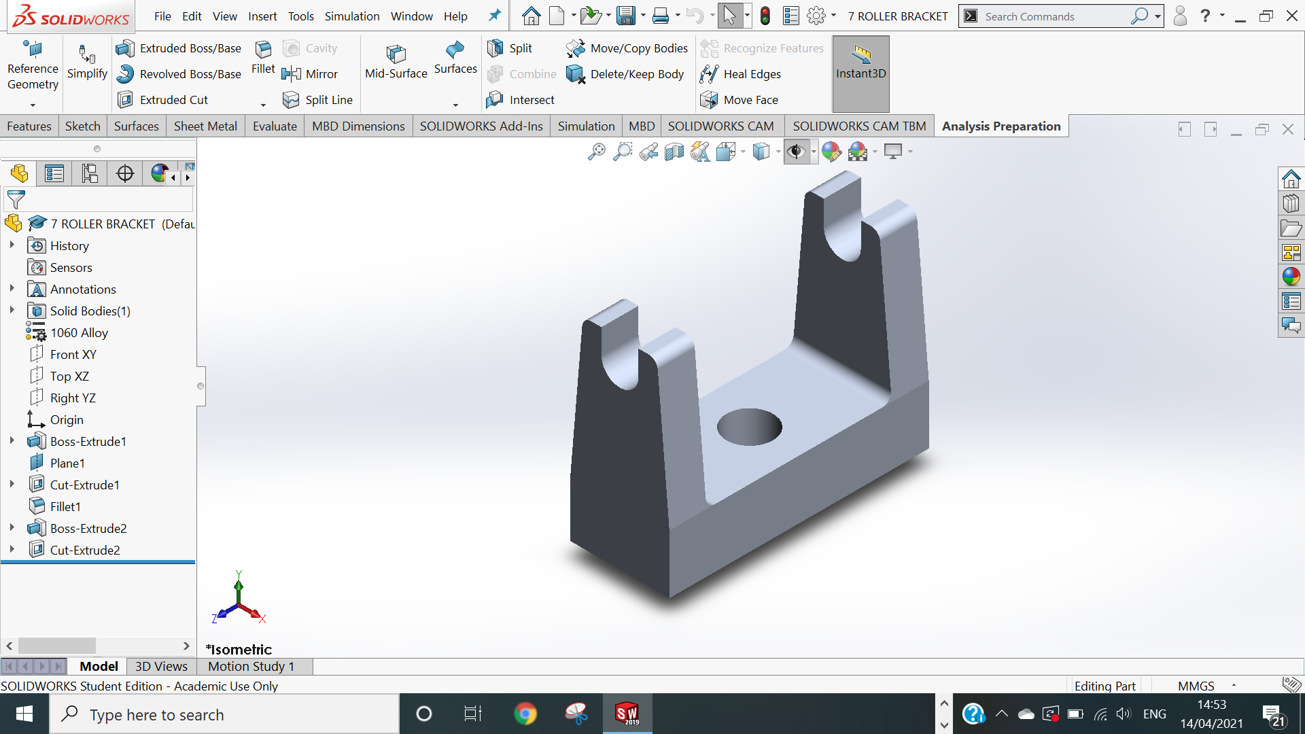1305x734 pixels.
Task: Pin the SOLIDWORKS menu bar
Action: [x=495, y=16]
